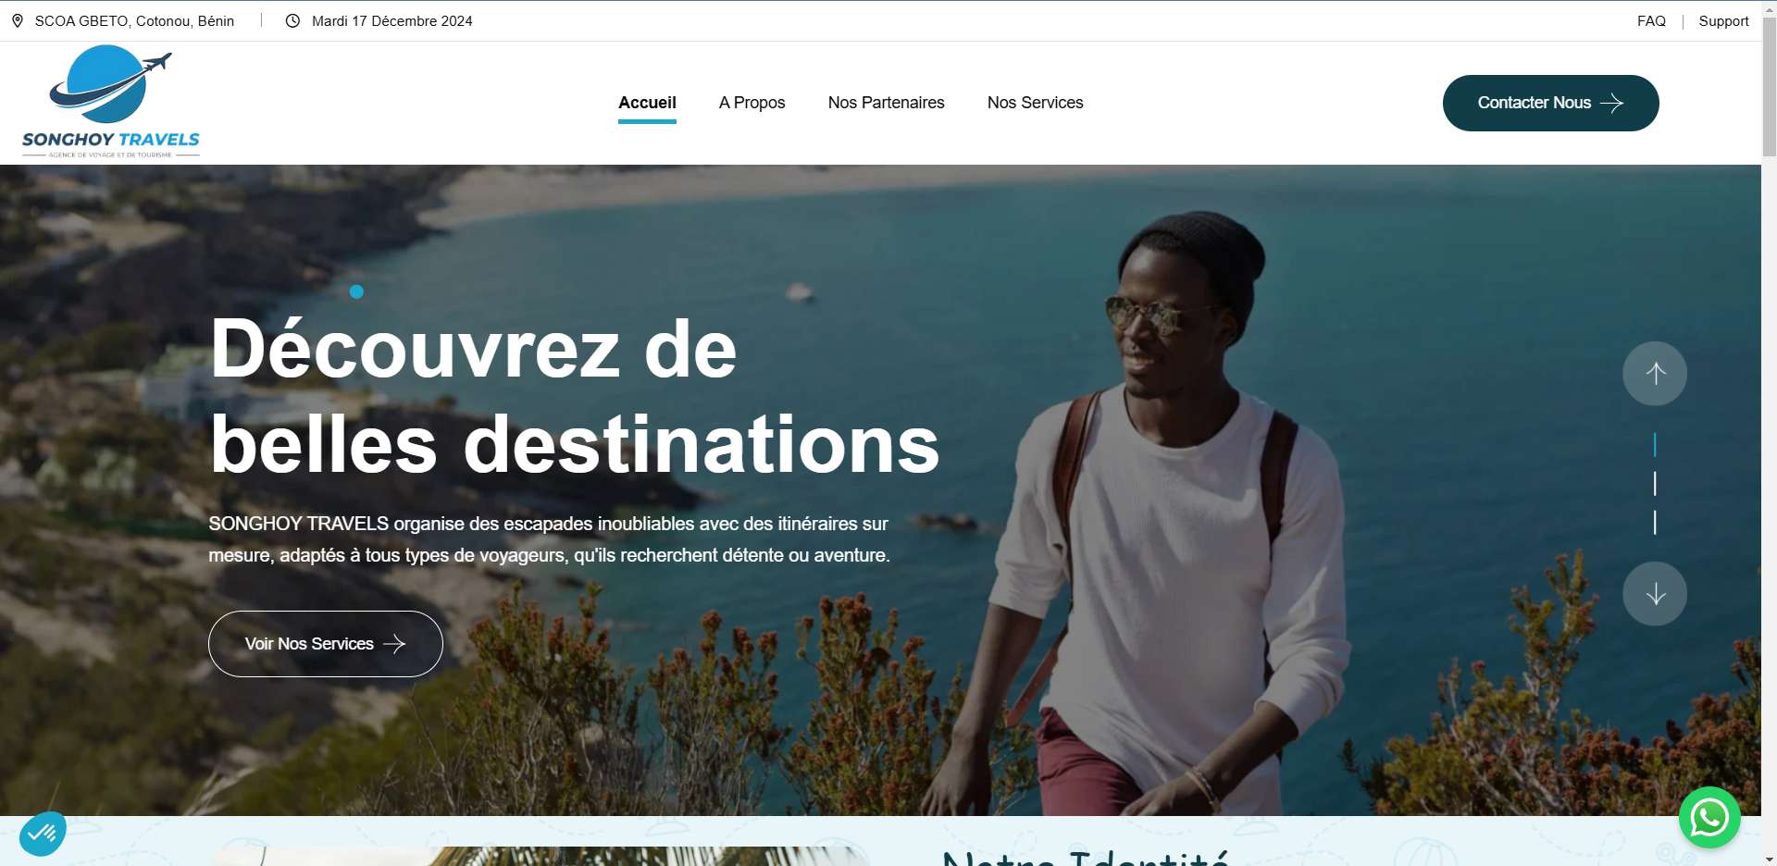Select the third slide indicator bar
Viewport: 1777px width, 866px height.
coord(1655,522)
